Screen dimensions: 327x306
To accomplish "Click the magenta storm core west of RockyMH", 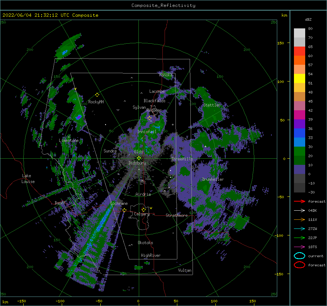I will click(79, 117).
